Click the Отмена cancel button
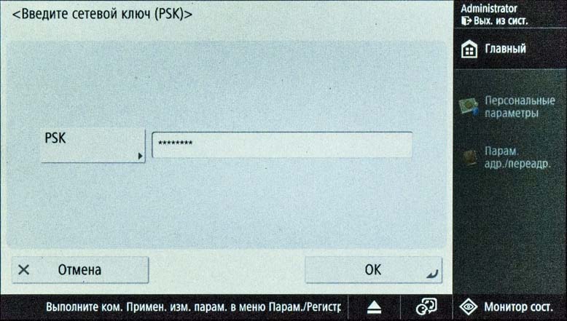The height and width of the screenshot is (321, 567). [x=80, y=270]
